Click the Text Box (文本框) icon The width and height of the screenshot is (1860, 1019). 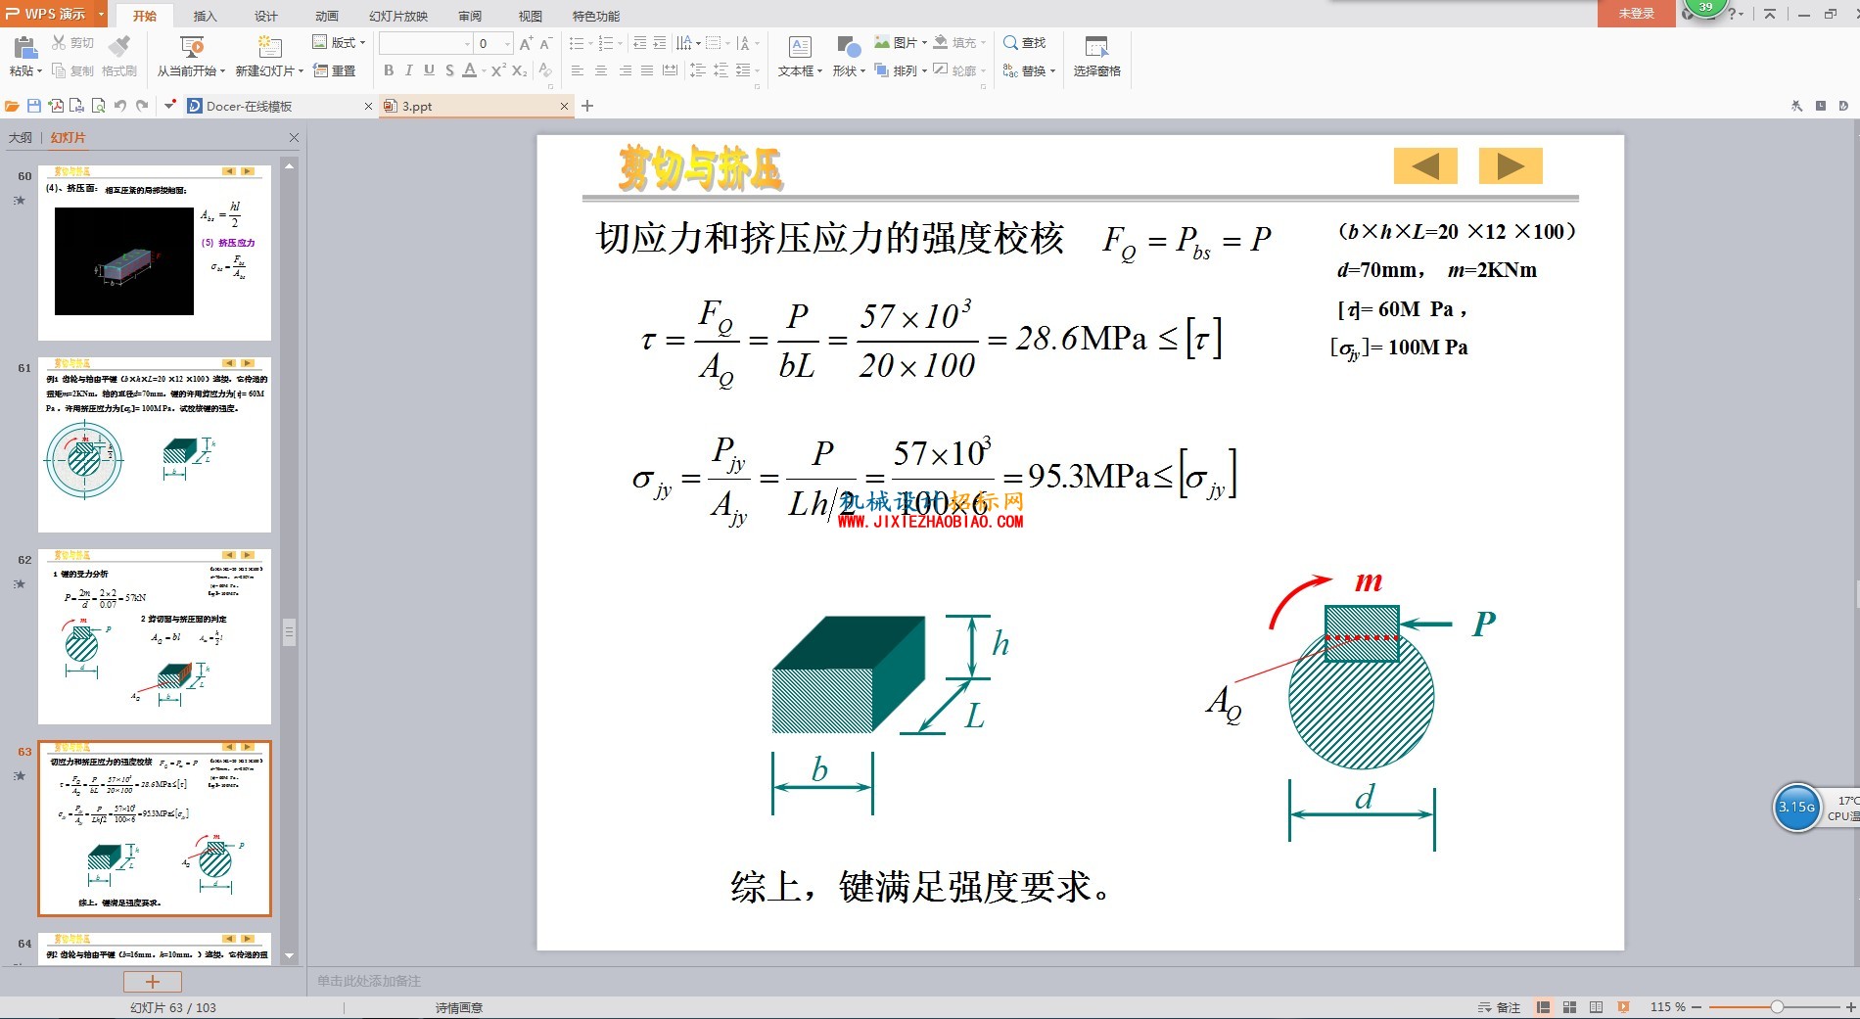coord(800,47)
